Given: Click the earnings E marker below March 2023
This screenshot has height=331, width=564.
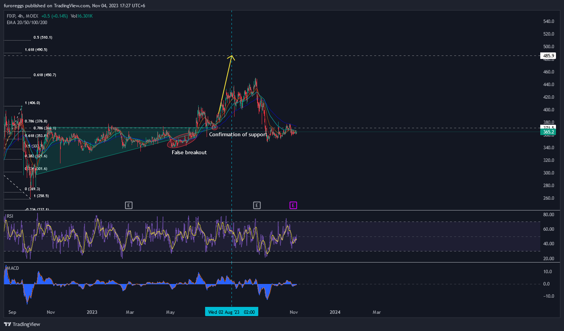Looking at the screenshot, I should (x=129, y=205).
